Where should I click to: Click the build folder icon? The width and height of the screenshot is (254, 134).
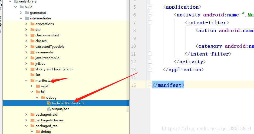click(x=22, y=7)
